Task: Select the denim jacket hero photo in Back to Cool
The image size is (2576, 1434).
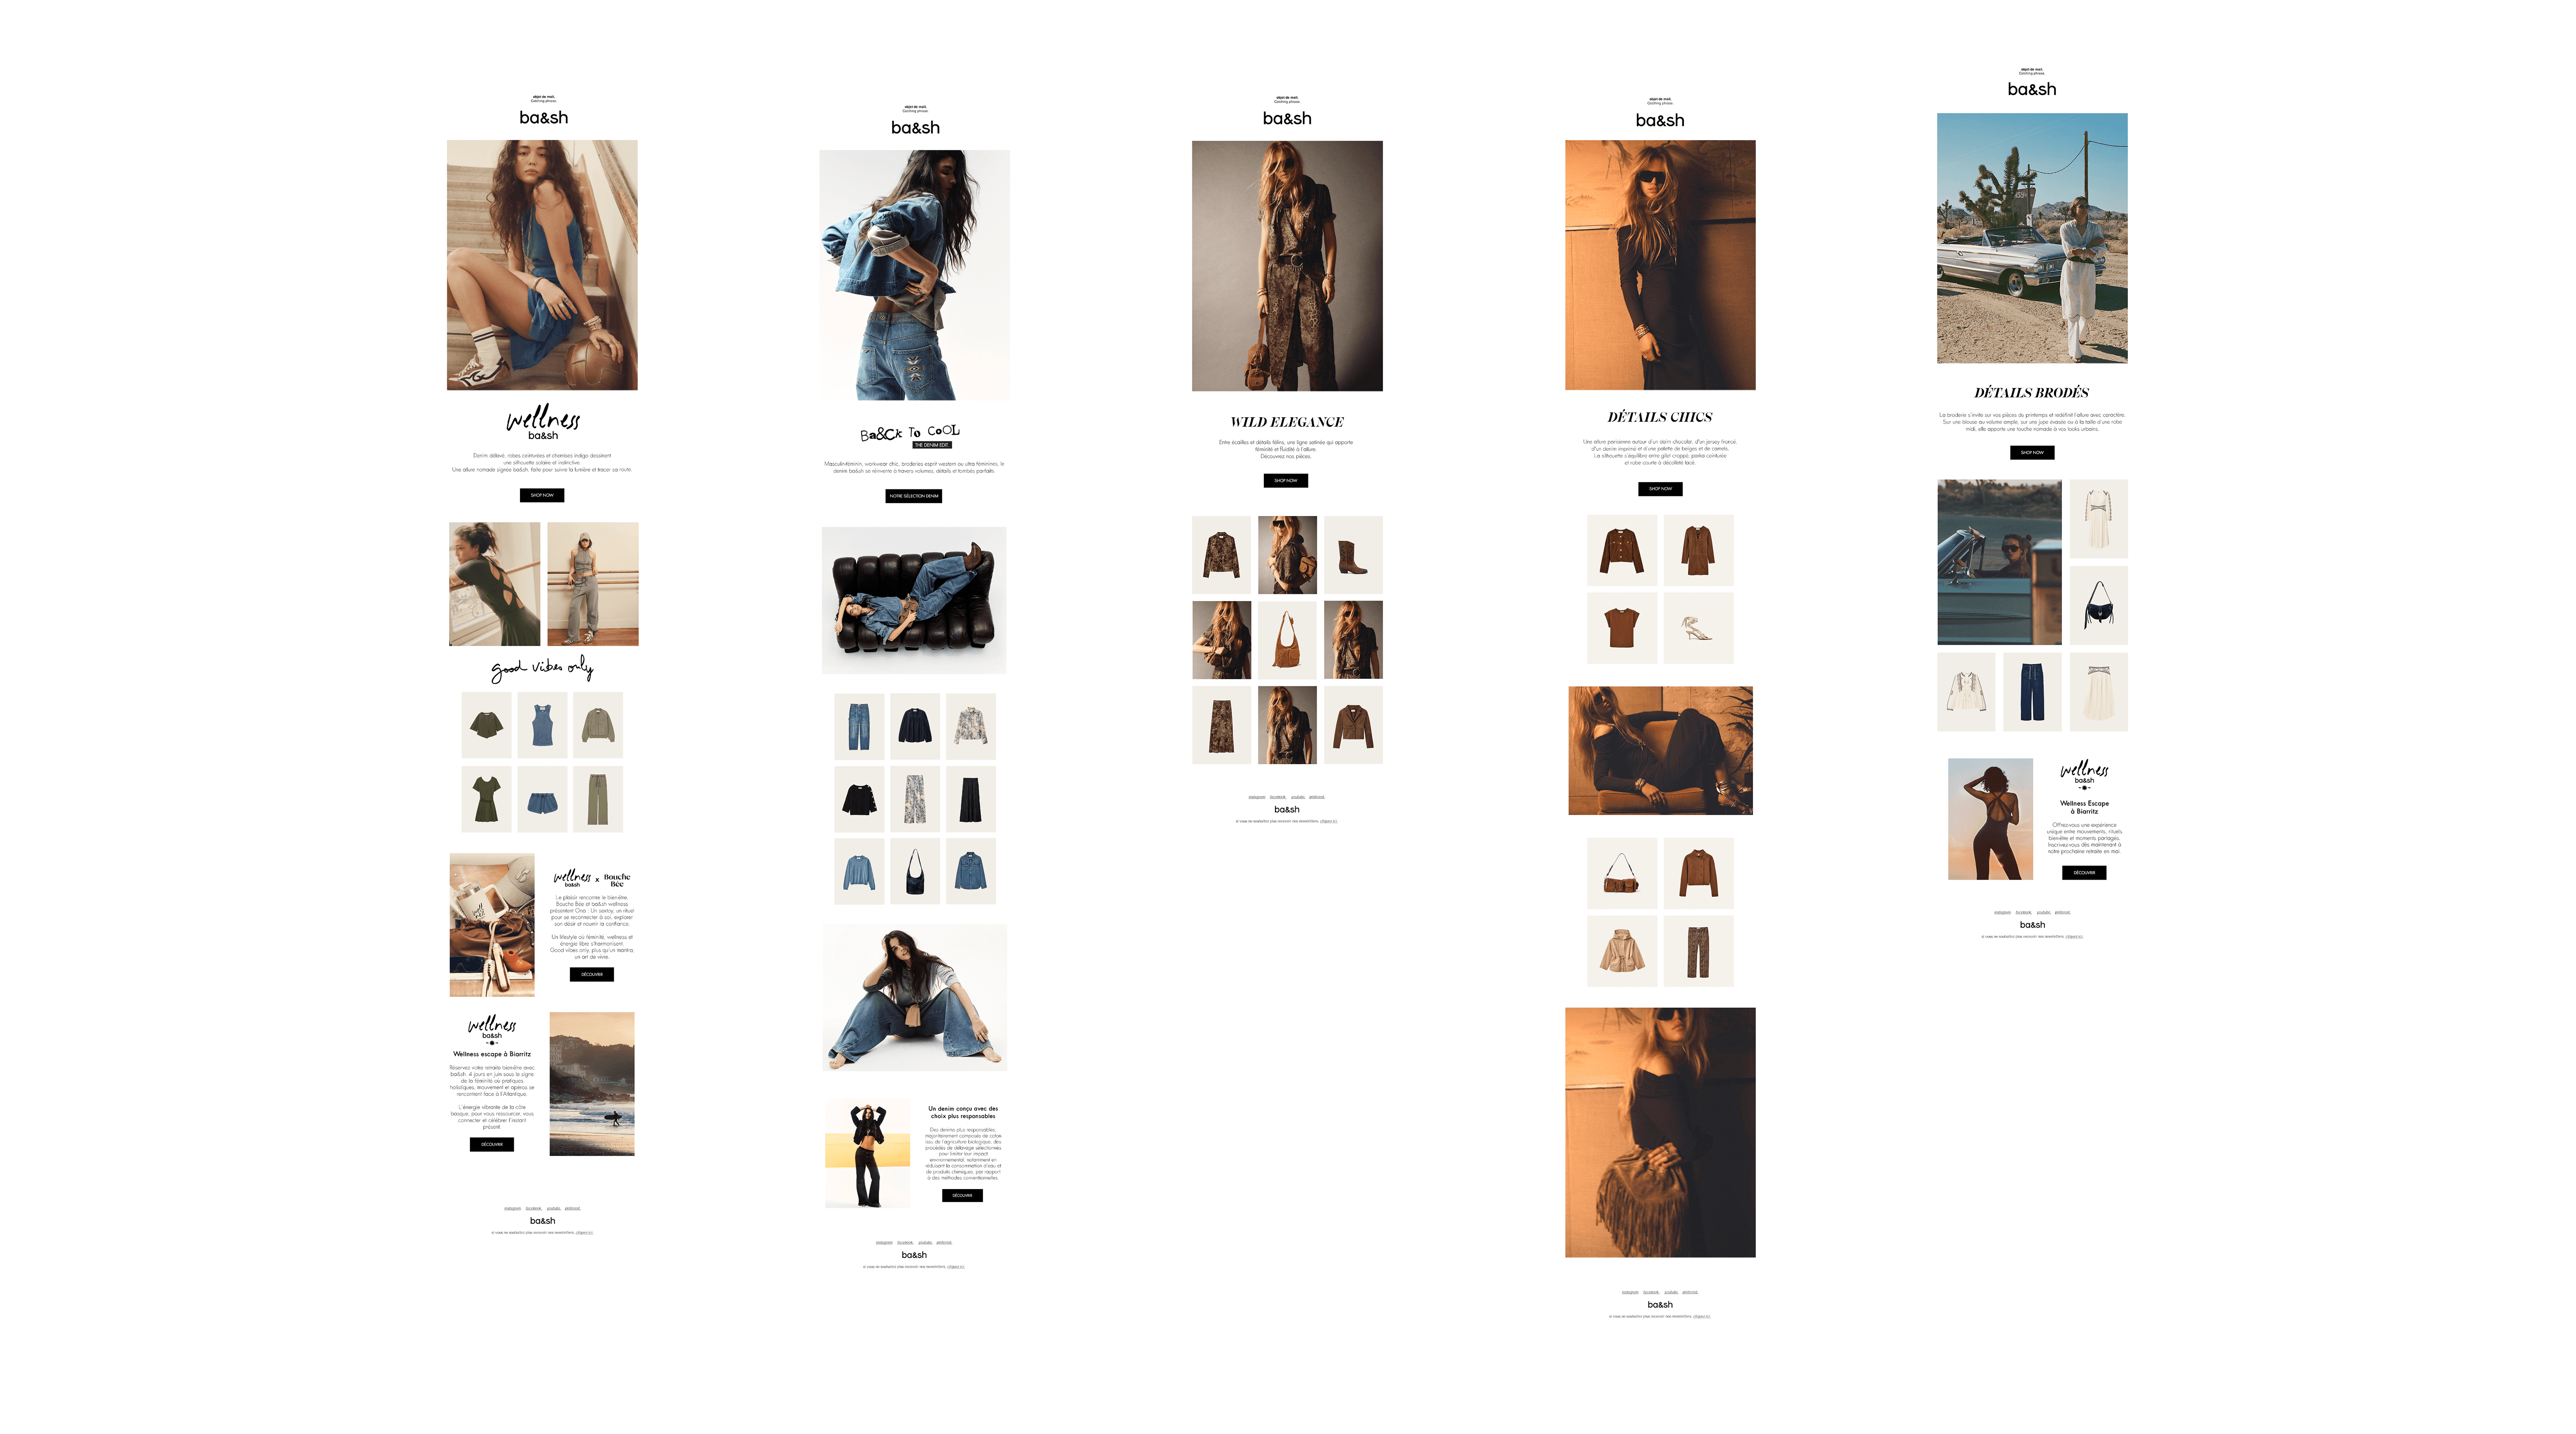Action: point(914,275)
